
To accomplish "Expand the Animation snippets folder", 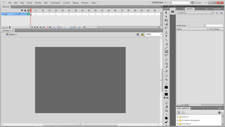I will [x=178, y=124].
